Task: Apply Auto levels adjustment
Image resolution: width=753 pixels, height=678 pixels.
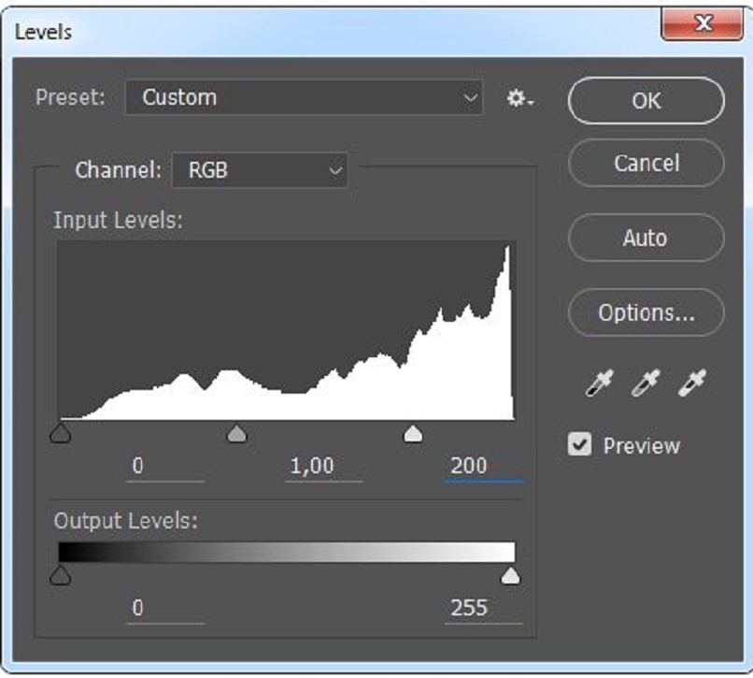Action: click(x=646, y=238)
